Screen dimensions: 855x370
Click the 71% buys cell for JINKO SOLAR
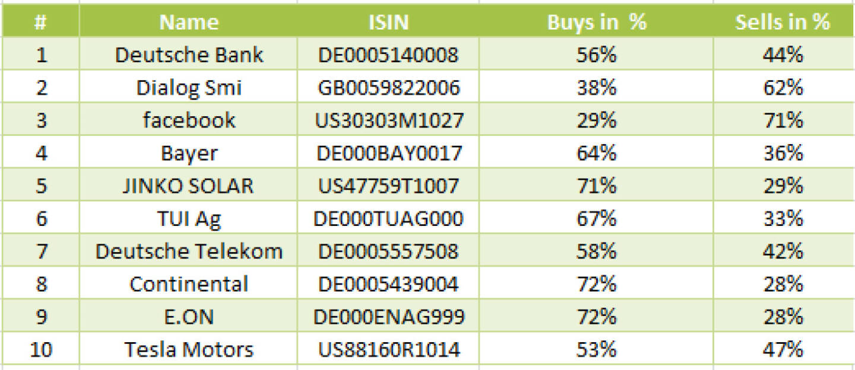tap(596, 186)
